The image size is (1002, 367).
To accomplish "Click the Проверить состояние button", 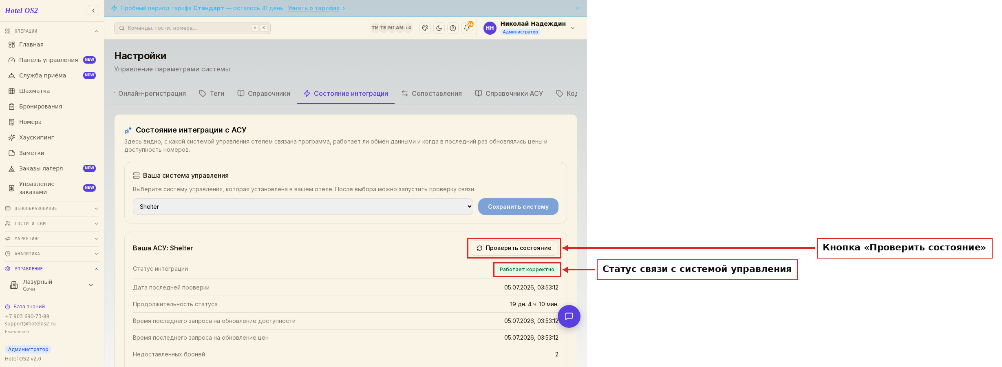I will click(x=514, y=248).
